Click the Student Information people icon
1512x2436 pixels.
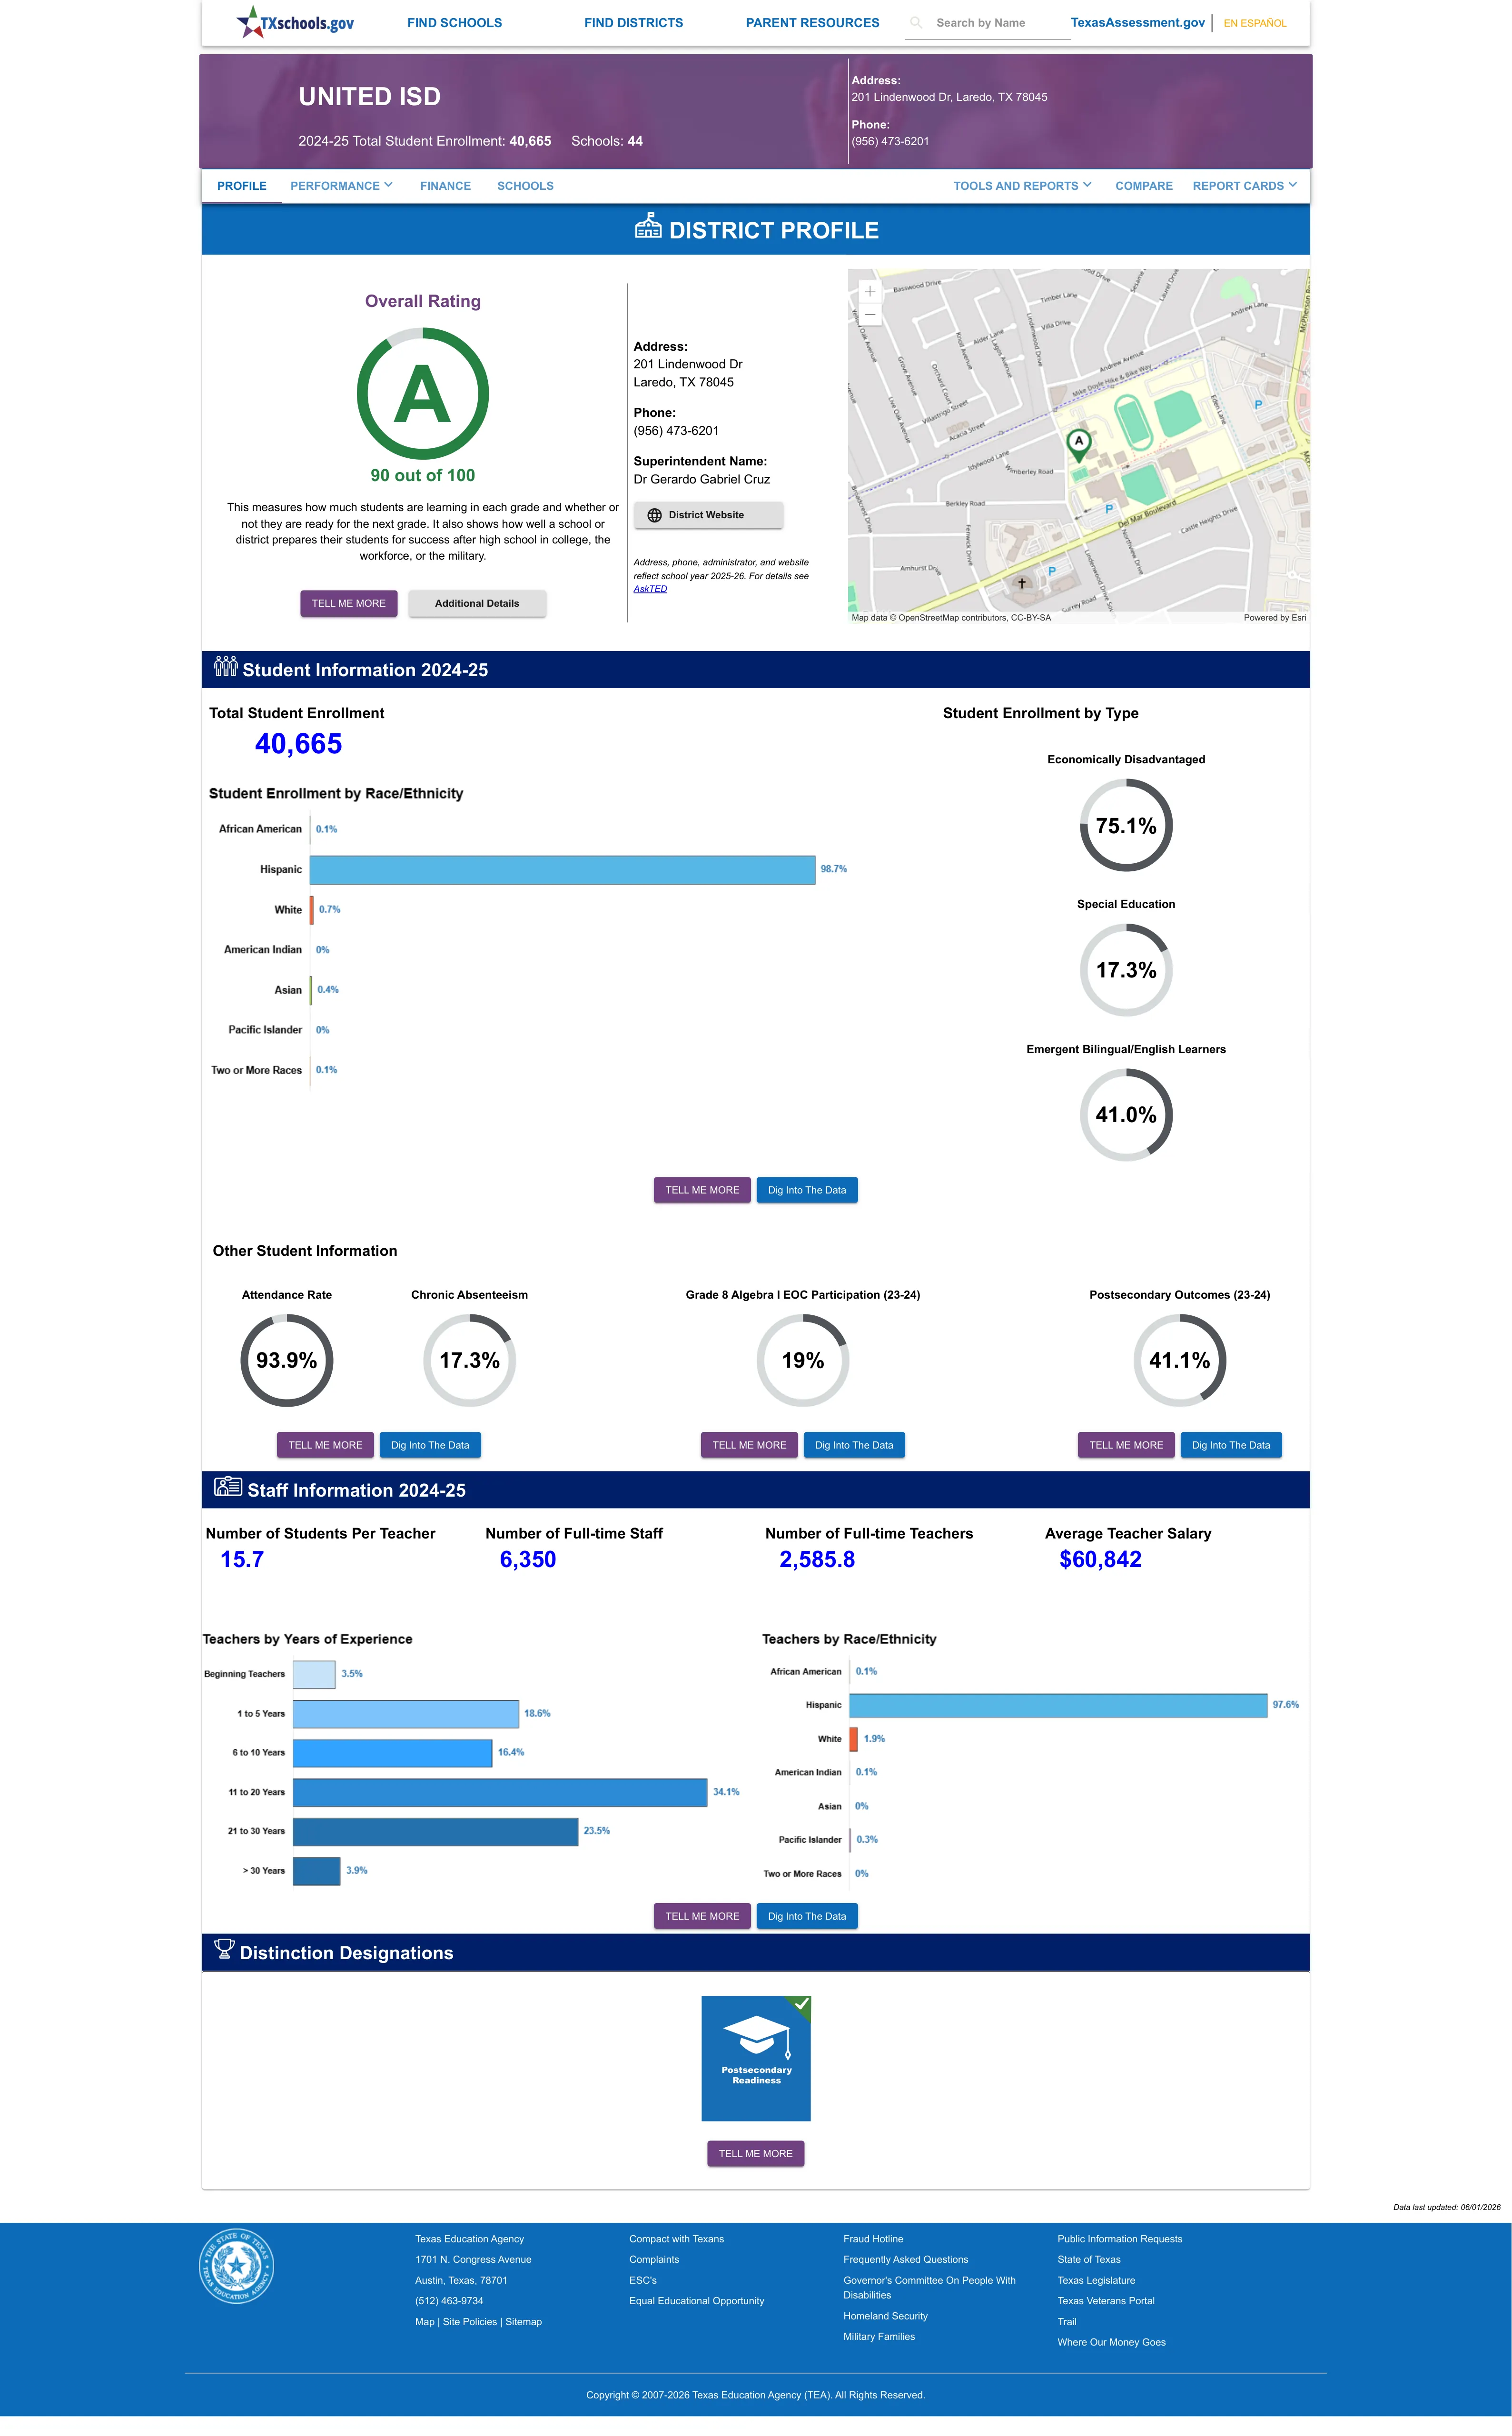pos(225,667)
